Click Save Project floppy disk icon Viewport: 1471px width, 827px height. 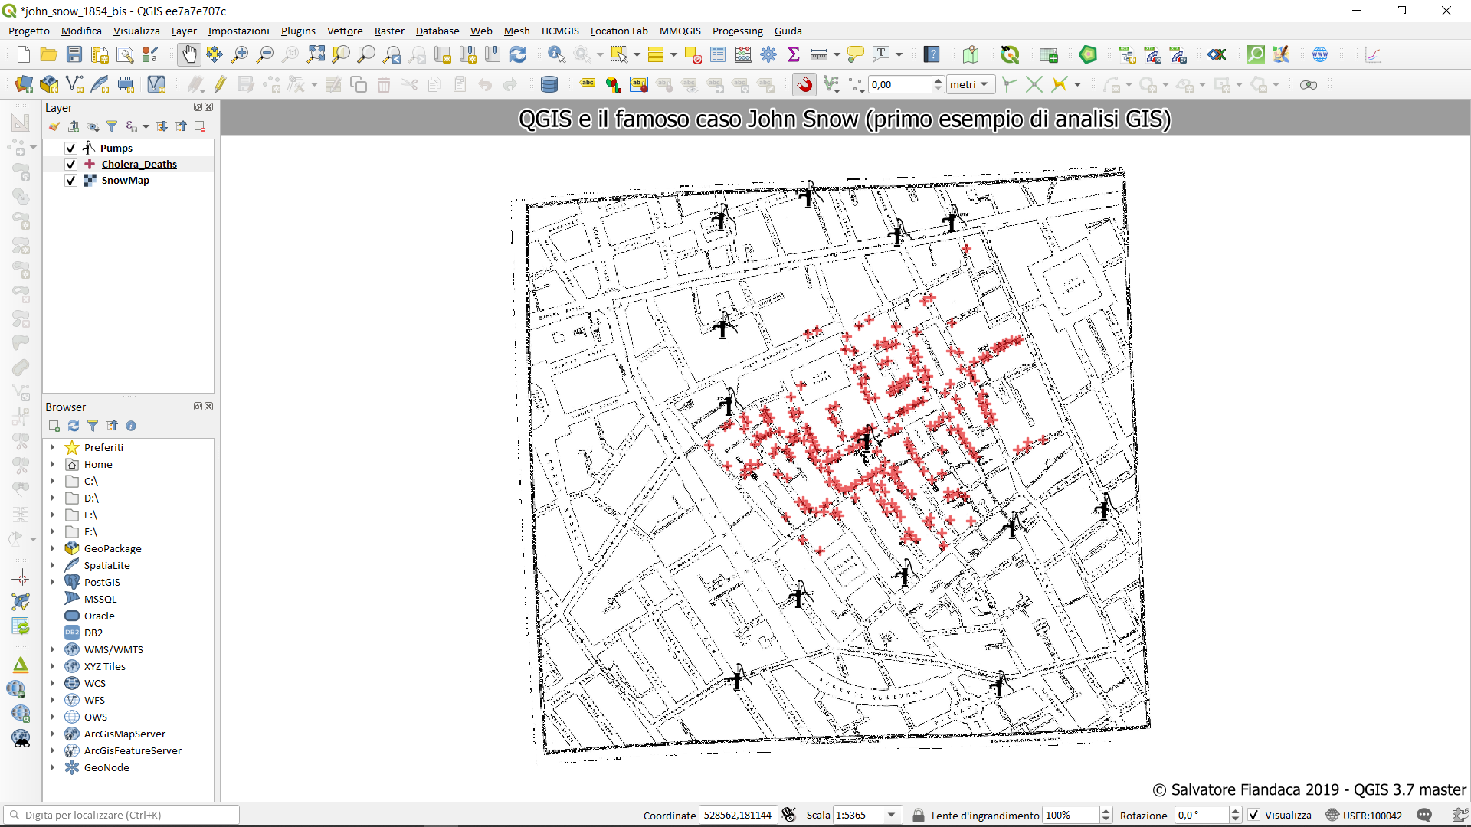pos(74,54)
